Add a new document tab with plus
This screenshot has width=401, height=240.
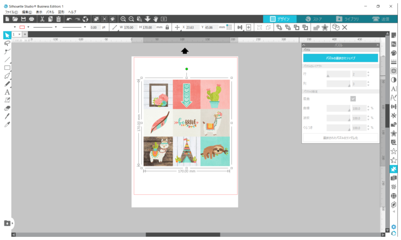point(25,35)
